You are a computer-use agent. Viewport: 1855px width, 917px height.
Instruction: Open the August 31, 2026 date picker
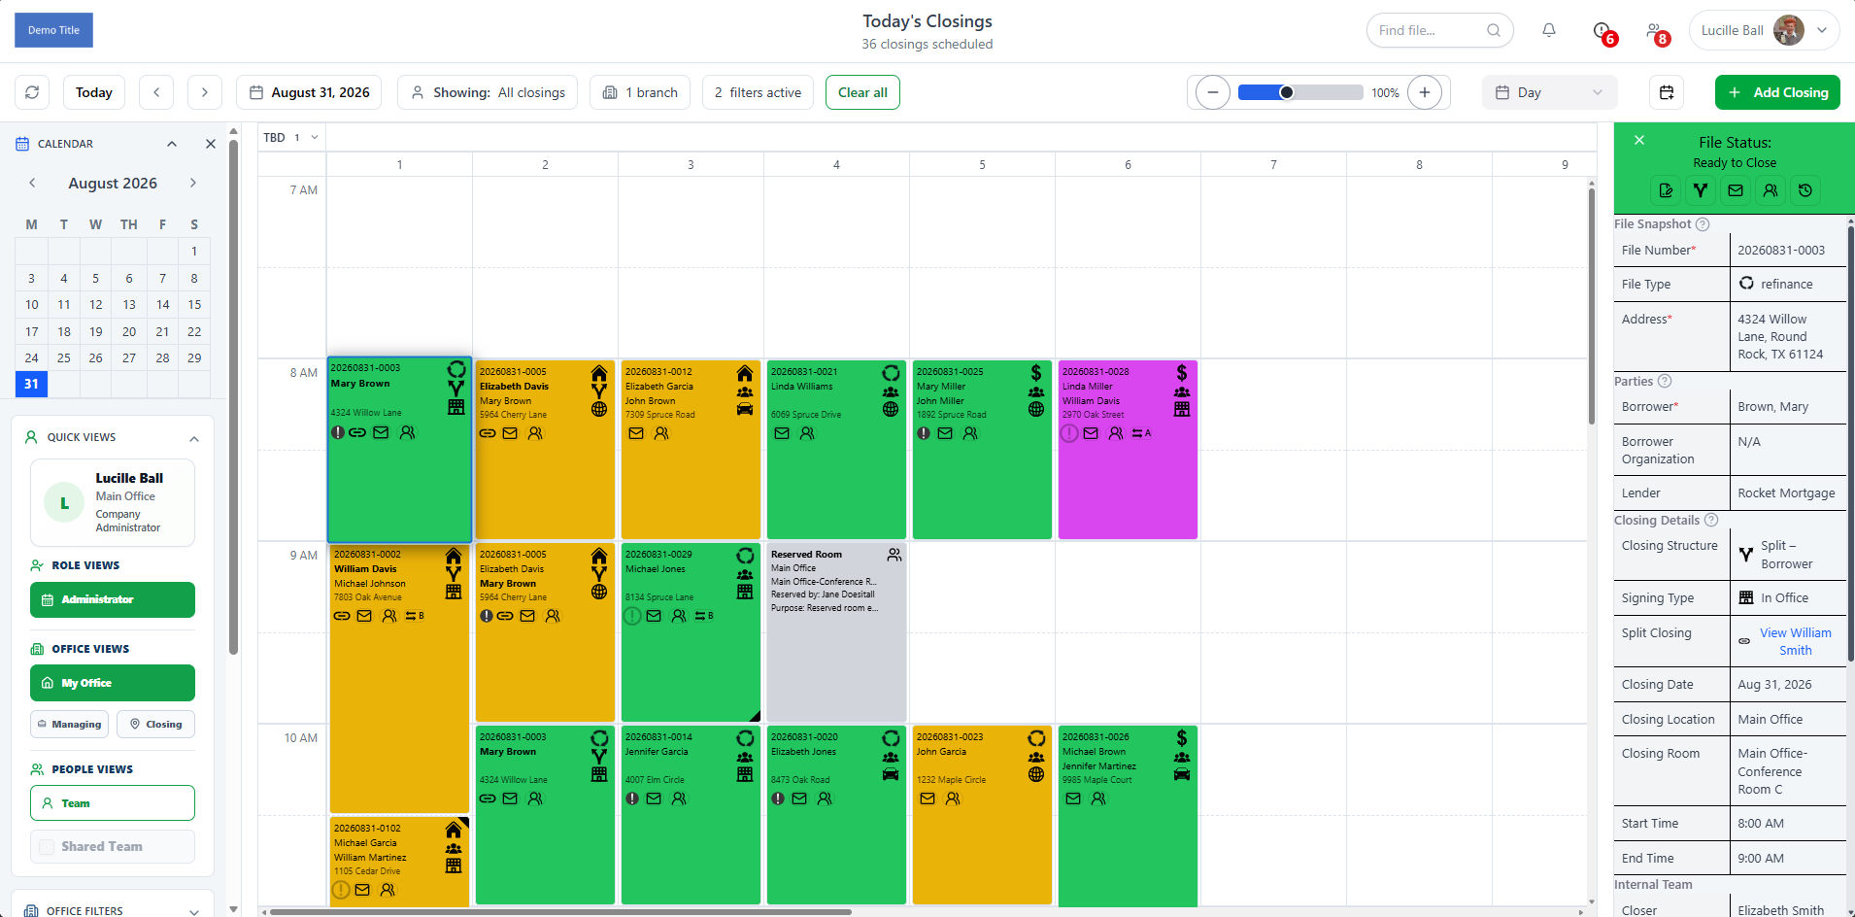tap(309, 92)
